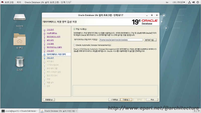Screen dimensions: 201x113
Task: Open the tsclient drive icon on desktop
Action: pyautogui.click(x=20, y=17)
